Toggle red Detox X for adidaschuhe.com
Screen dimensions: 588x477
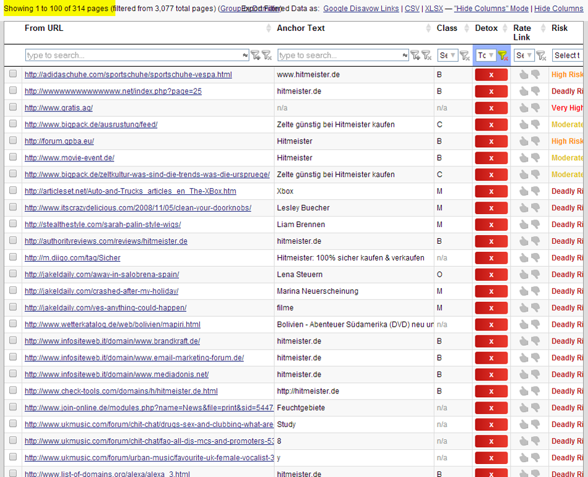tap(491, 75)
